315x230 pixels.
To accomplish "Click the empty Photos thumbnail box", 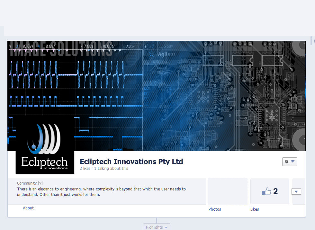I will [x=228, y=191].
